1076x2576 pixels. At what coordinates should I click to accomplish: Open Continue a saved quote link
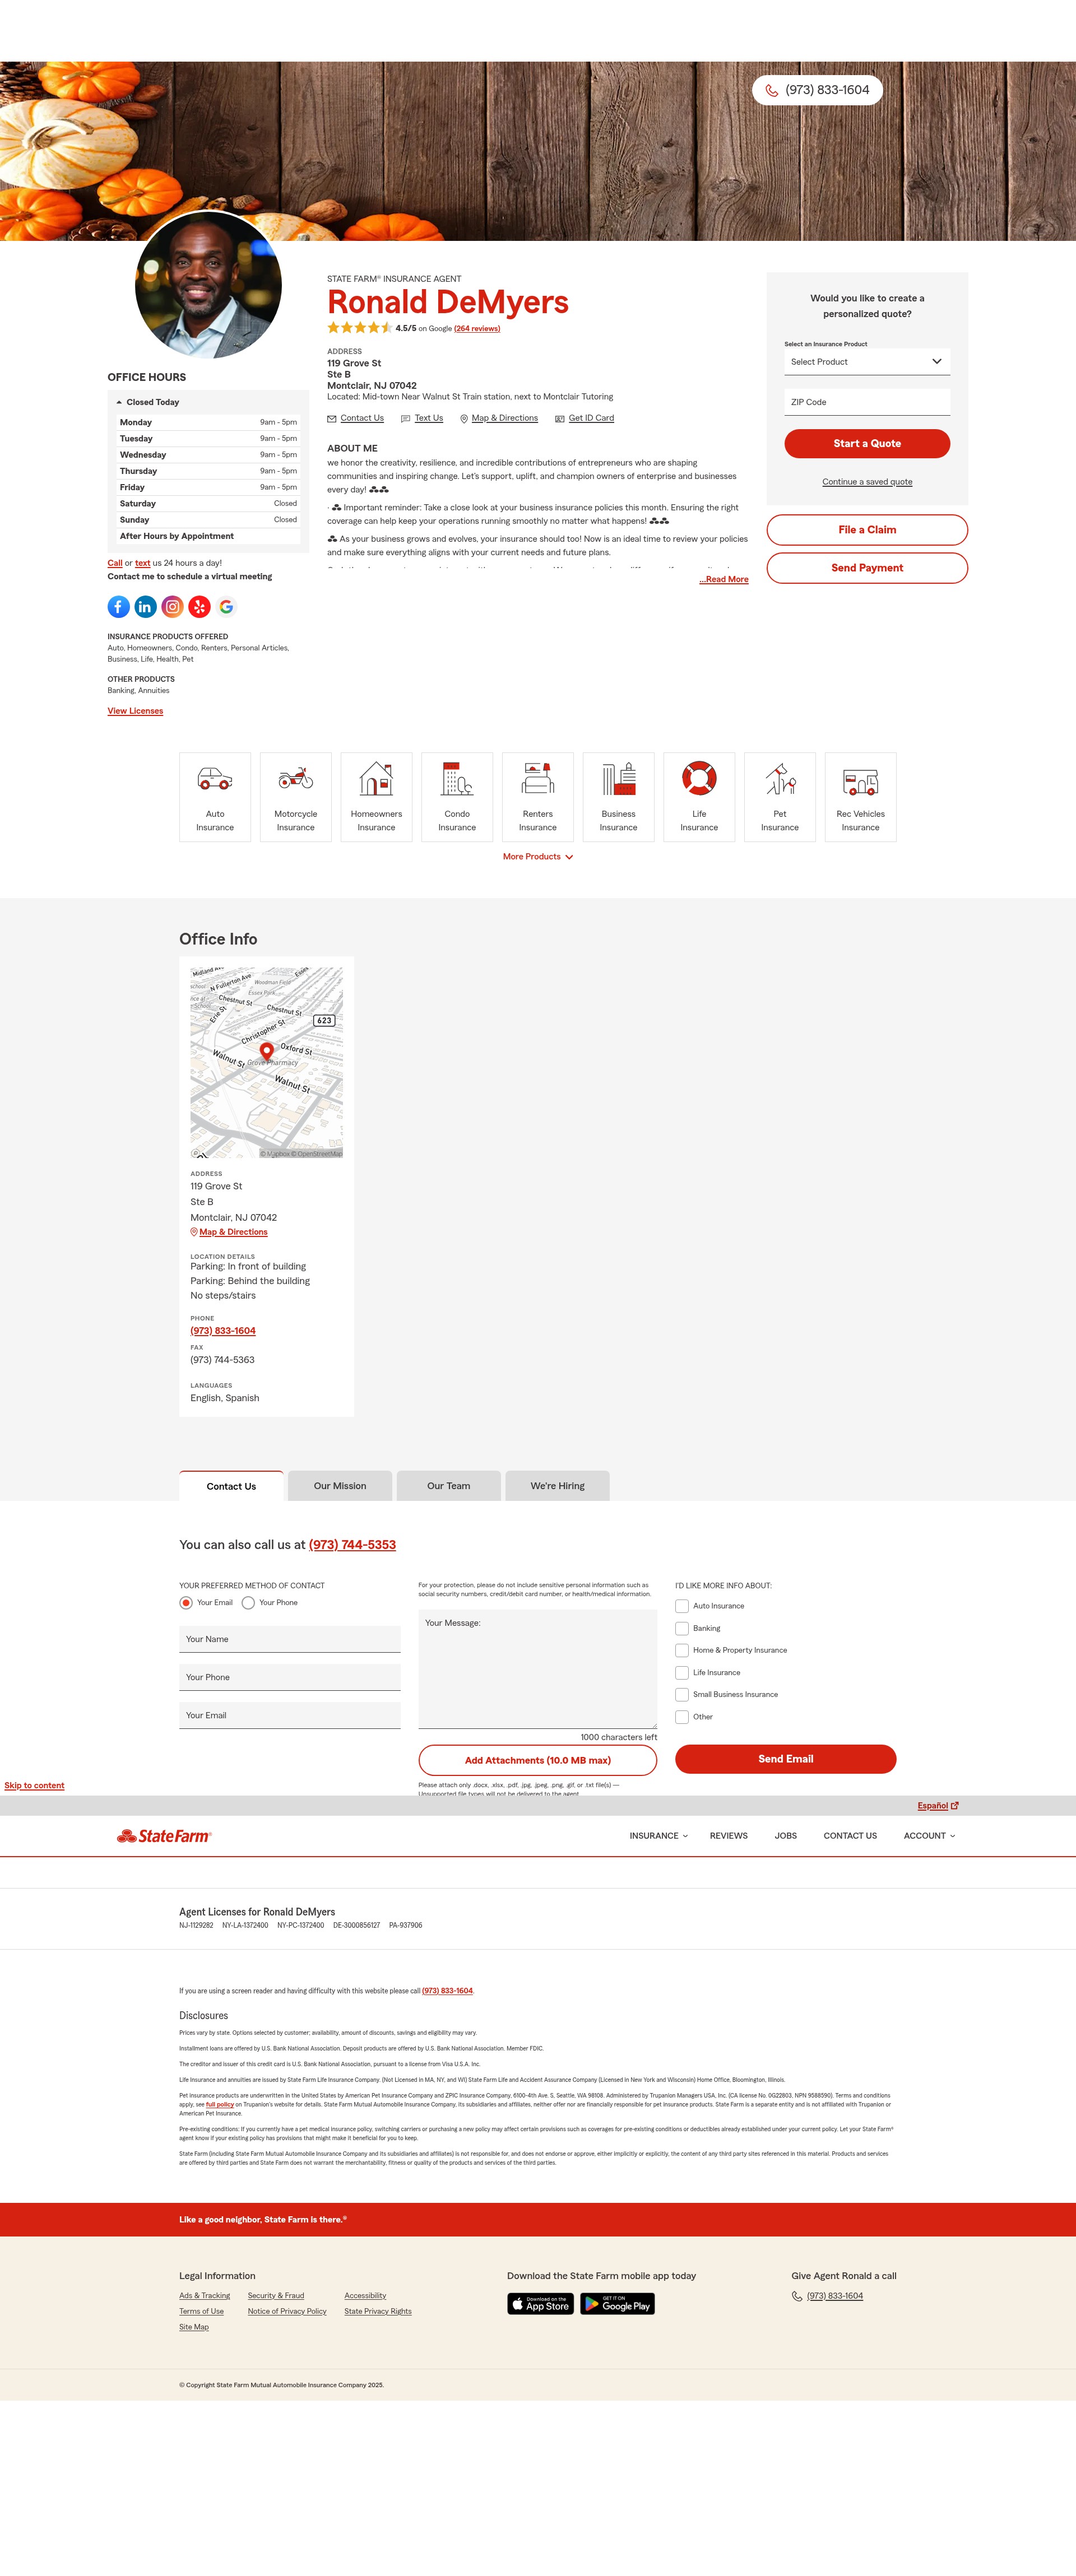(x=867, y=482)
